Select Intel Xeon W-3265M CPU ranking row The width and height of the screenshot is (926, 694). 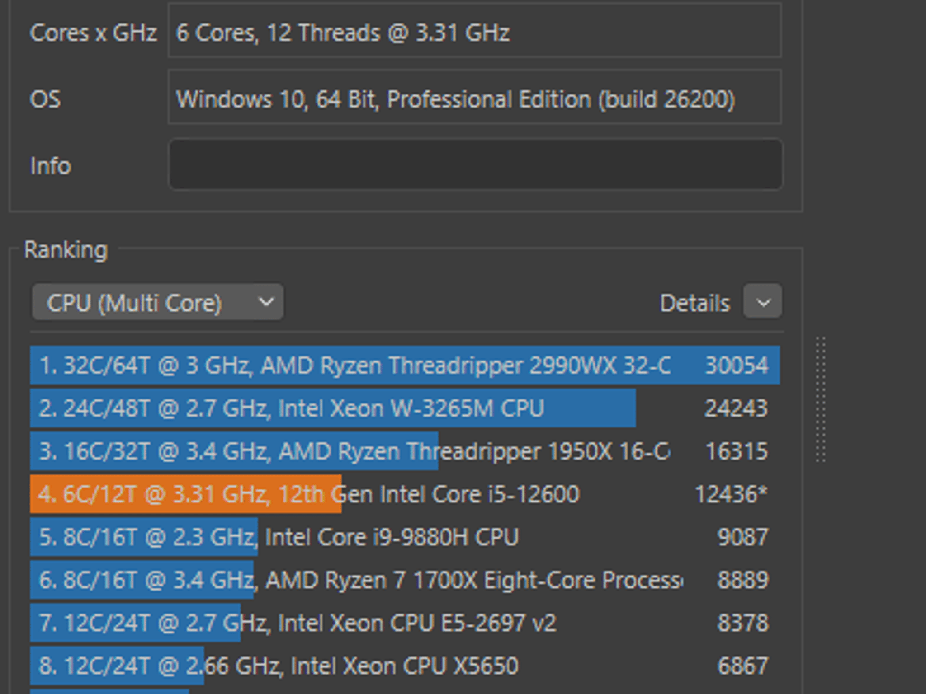405,408
